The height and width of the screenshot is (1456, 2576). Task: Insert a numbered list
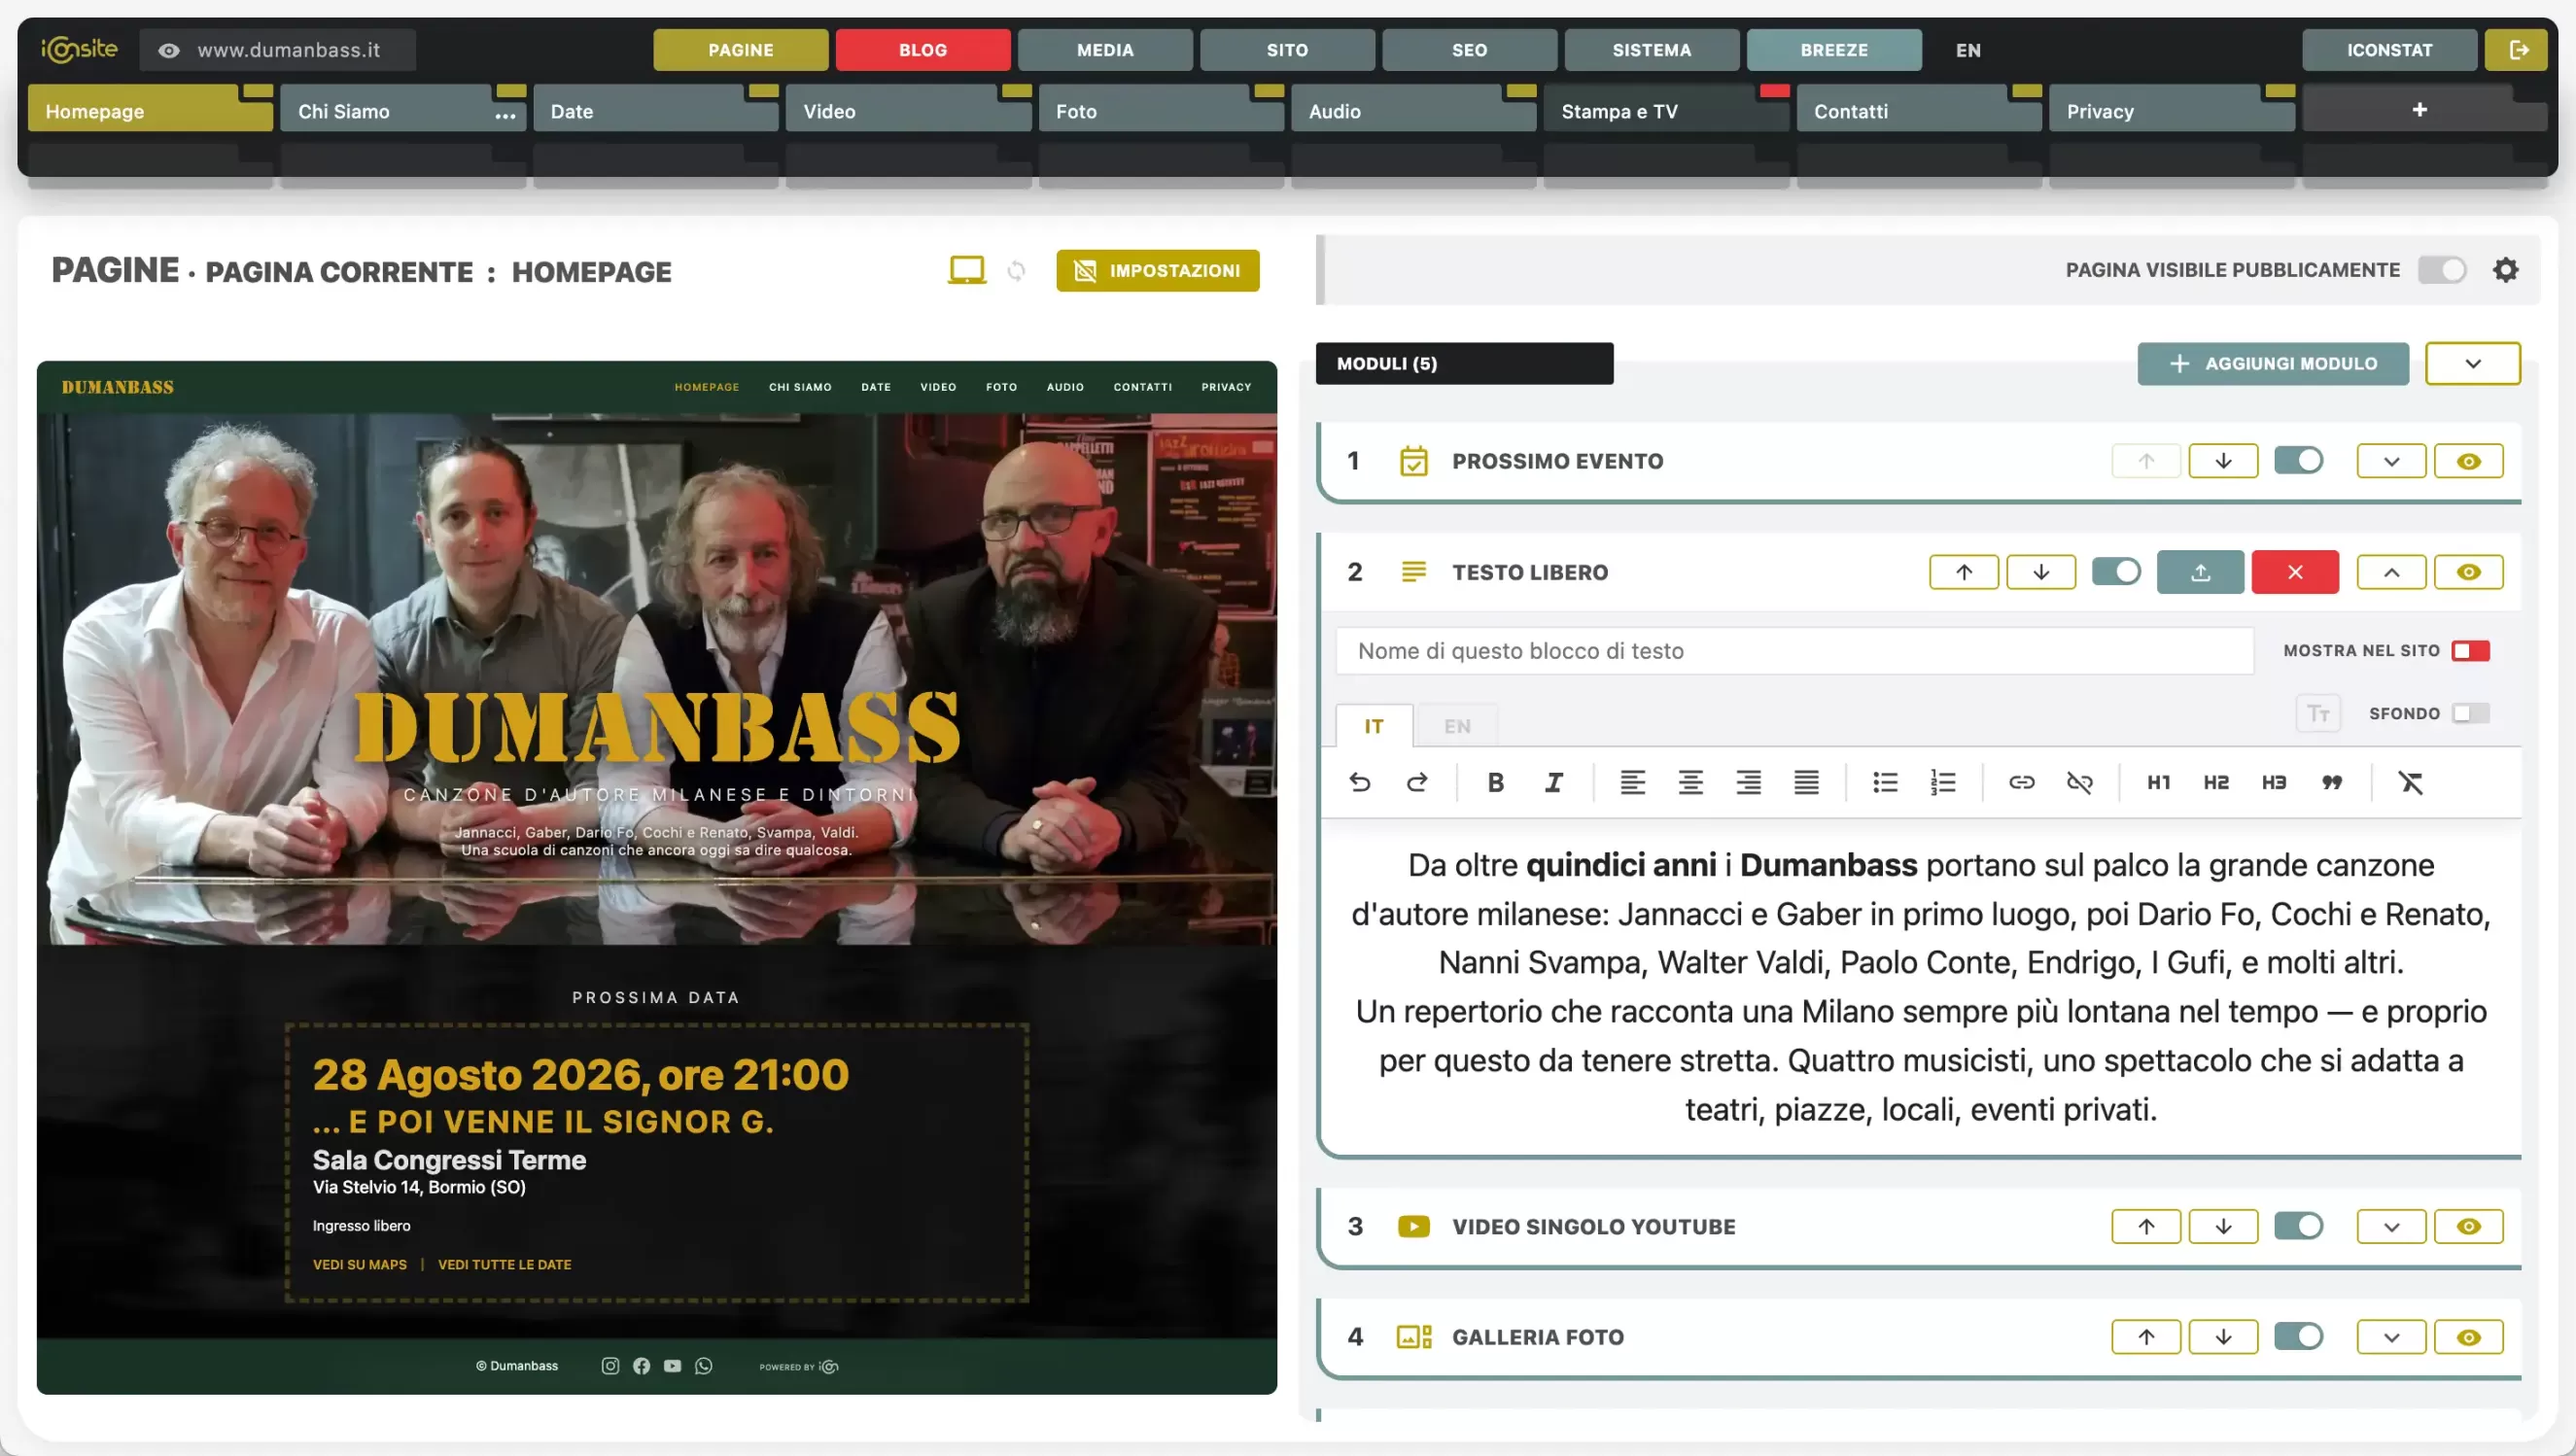coord(1943,782)
